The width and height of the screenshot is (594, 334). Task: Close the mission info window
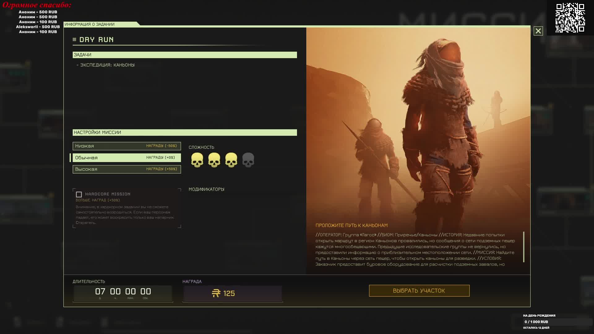(x=538, y=31)
